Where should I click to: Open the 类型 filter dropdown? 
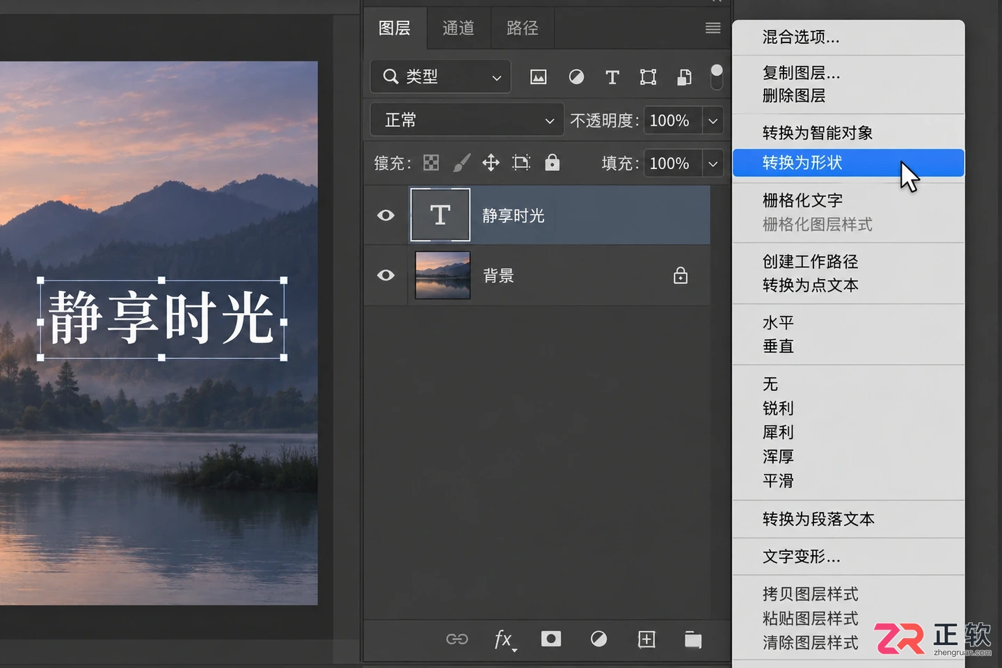tap(440, 77)
